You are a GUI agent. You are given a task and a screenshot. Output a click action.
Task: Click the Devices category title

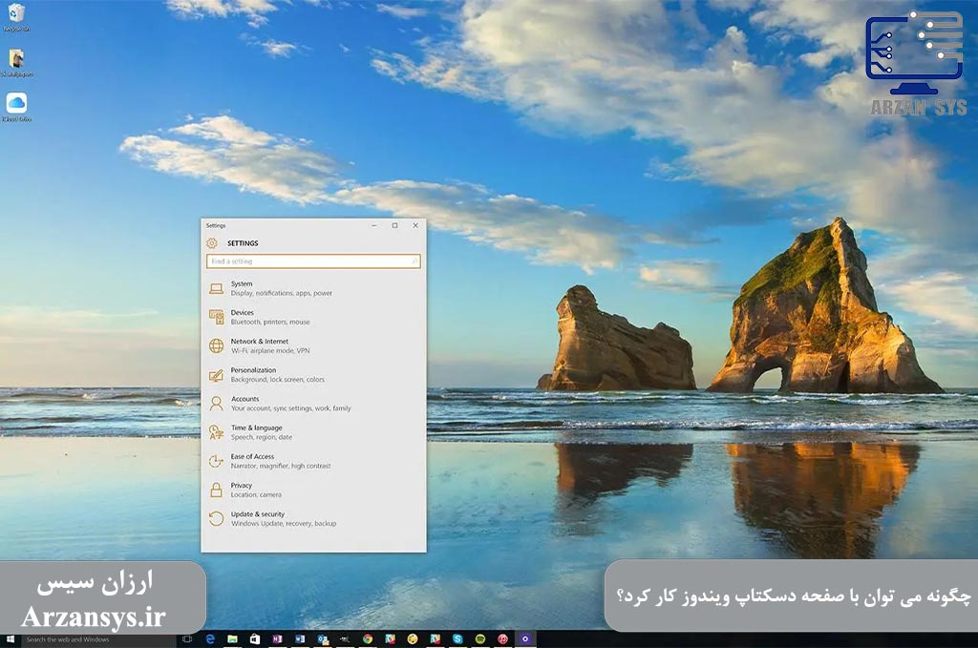(243, 313)
